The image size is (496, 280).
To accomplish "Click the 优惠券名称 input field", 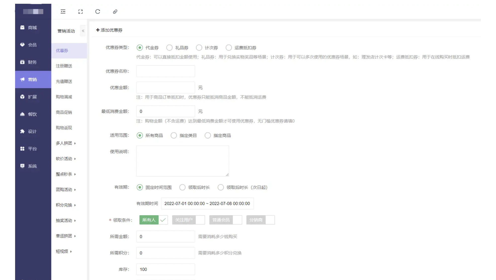I will [x=166, y=71].
